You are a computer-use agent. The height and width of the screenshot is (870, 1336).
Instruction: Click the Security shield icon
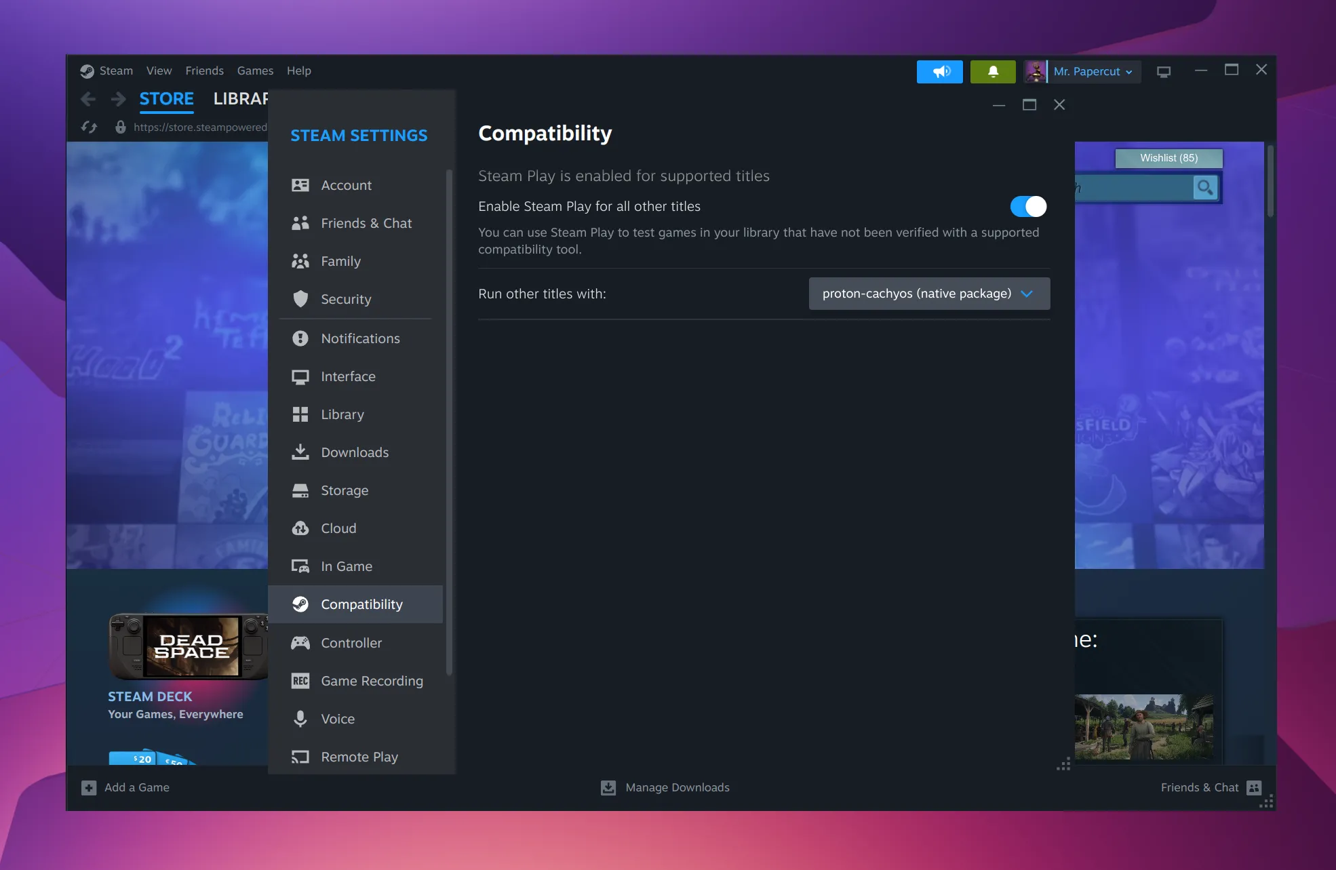300,299
